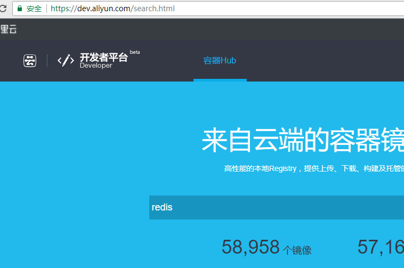Click the Aliyun square logo icon

[30, 61]
